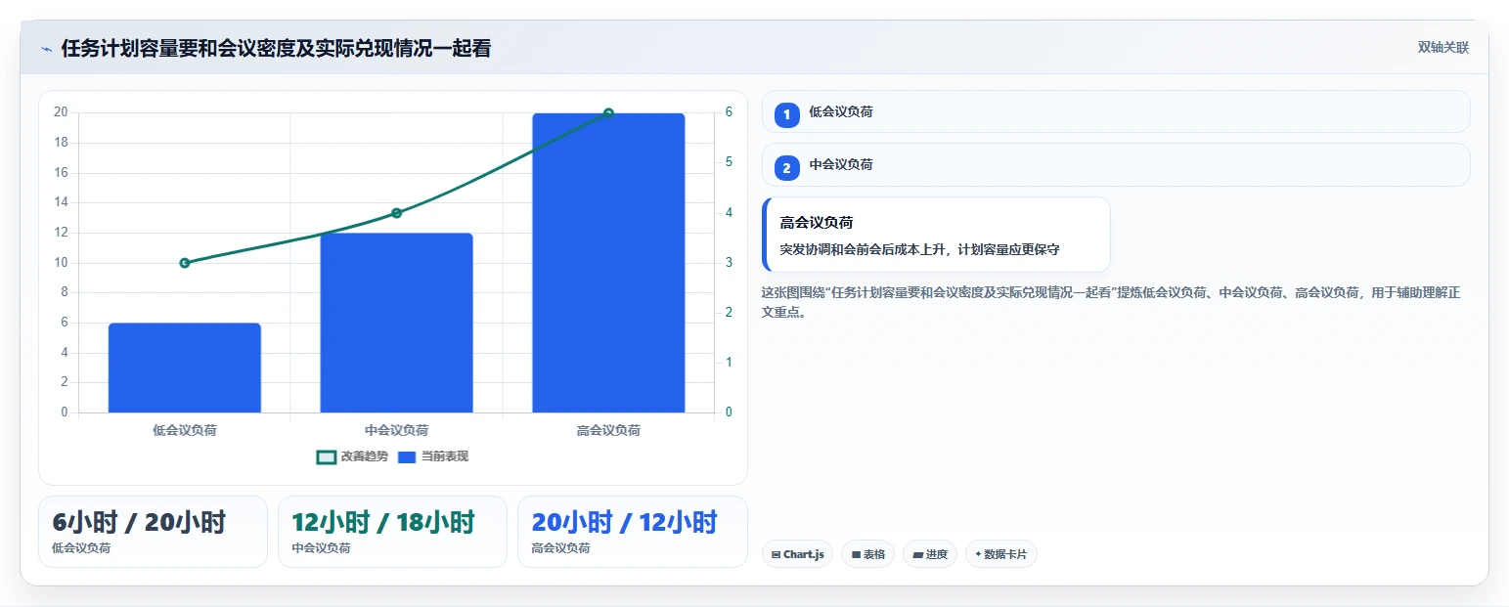Toggle 改善趋势 legend swatch
The width and height of the screenshot is (1509, 607).
(327, 456)
